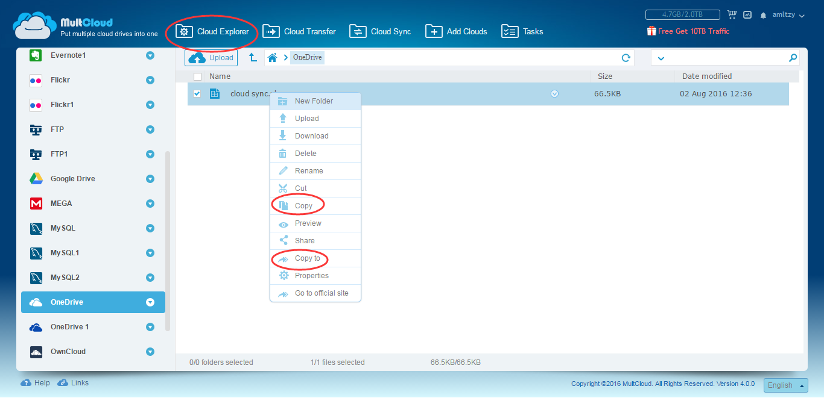
Task: Select Evernote1 in the cloud list
Action: 93,55
